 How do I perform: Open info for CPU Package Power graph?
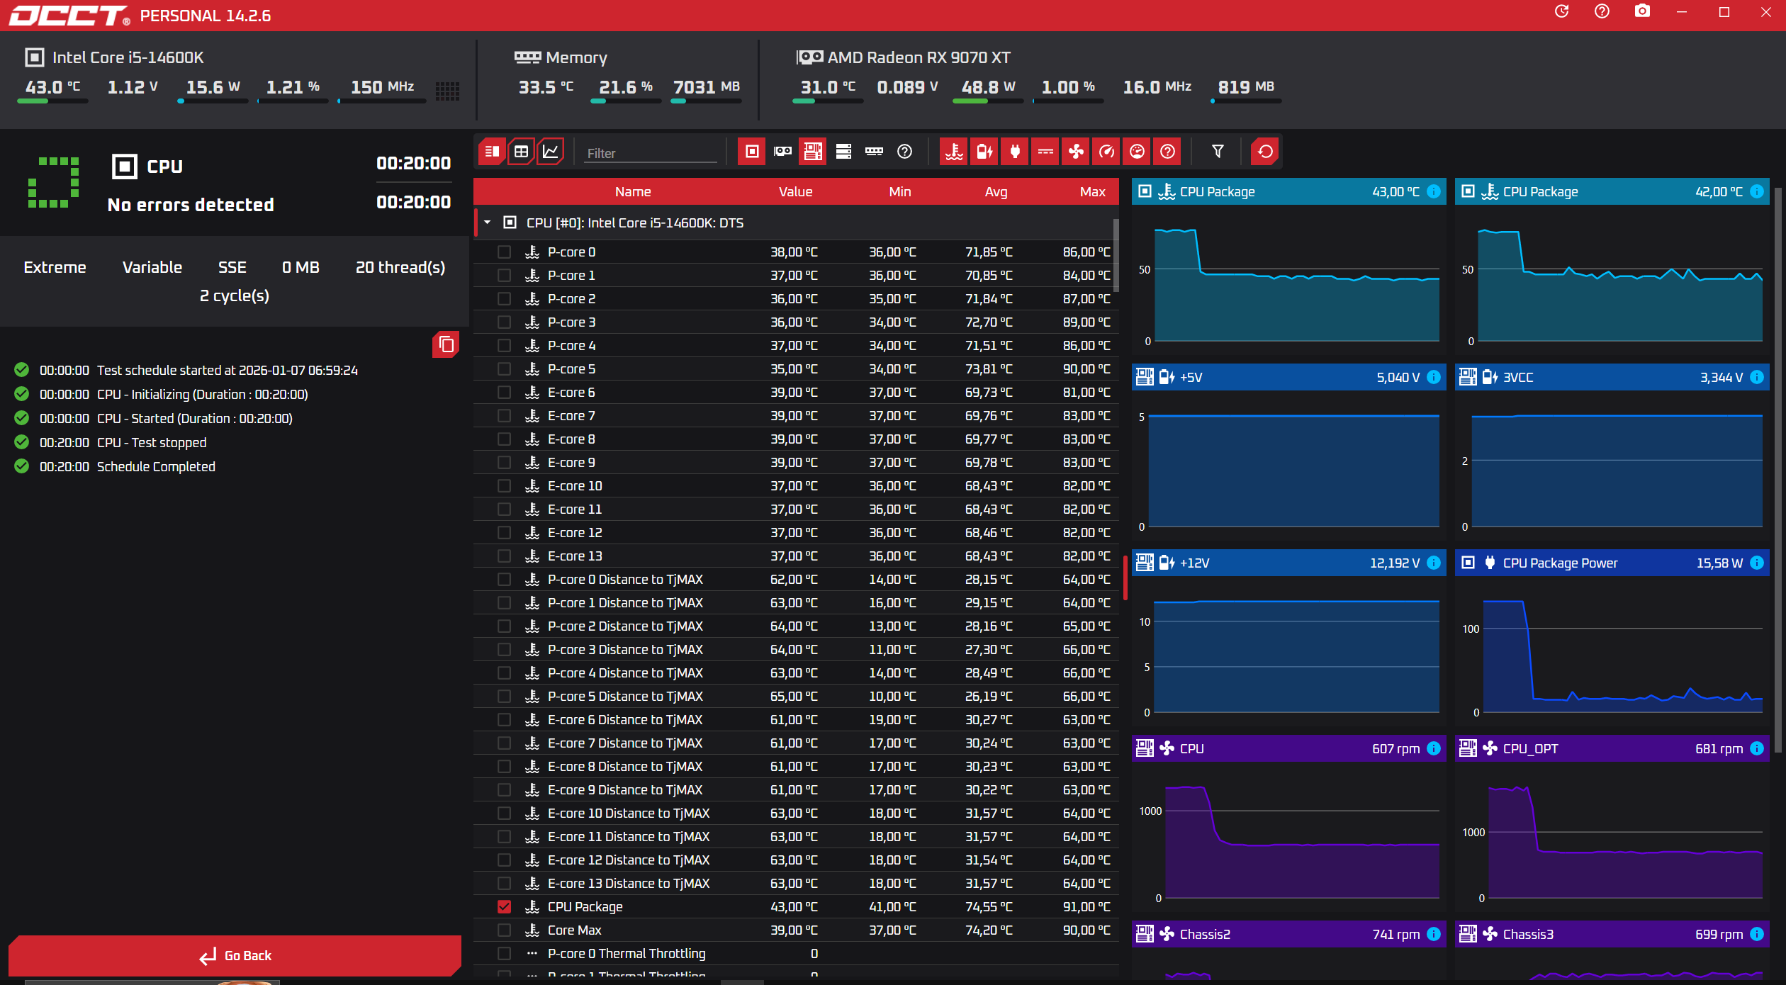click(x=1757, y=563)
